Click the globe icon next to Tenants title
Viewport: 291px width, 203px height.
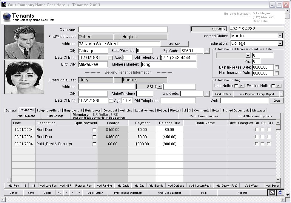[x=7, y=17]
